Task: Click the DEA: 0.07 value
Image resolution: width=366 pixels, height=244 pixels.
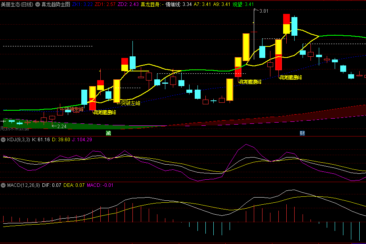Action: point(74,185)
